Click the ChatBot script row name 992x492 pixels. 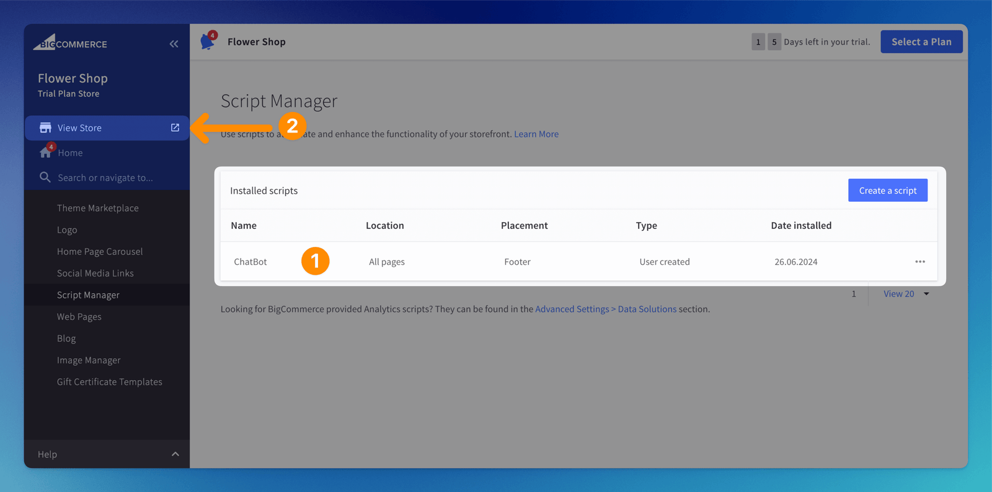(x=250, y=262)
